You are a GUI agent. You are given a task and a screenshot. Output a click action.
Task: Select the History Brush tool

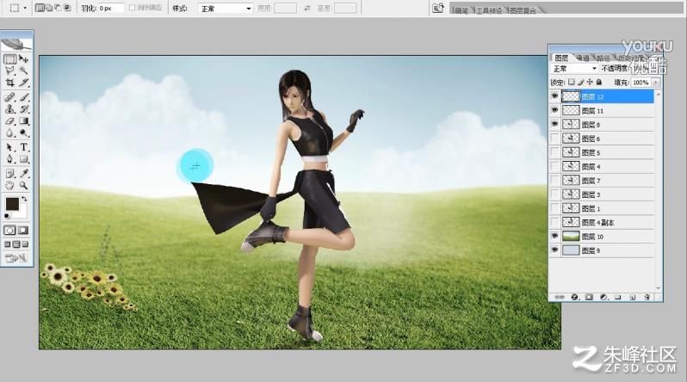click(23, 109)
